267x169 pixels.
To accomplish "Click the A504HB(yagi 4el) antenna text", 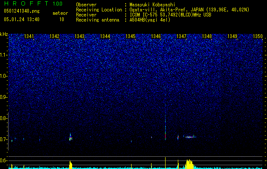I will pos(150,20).
